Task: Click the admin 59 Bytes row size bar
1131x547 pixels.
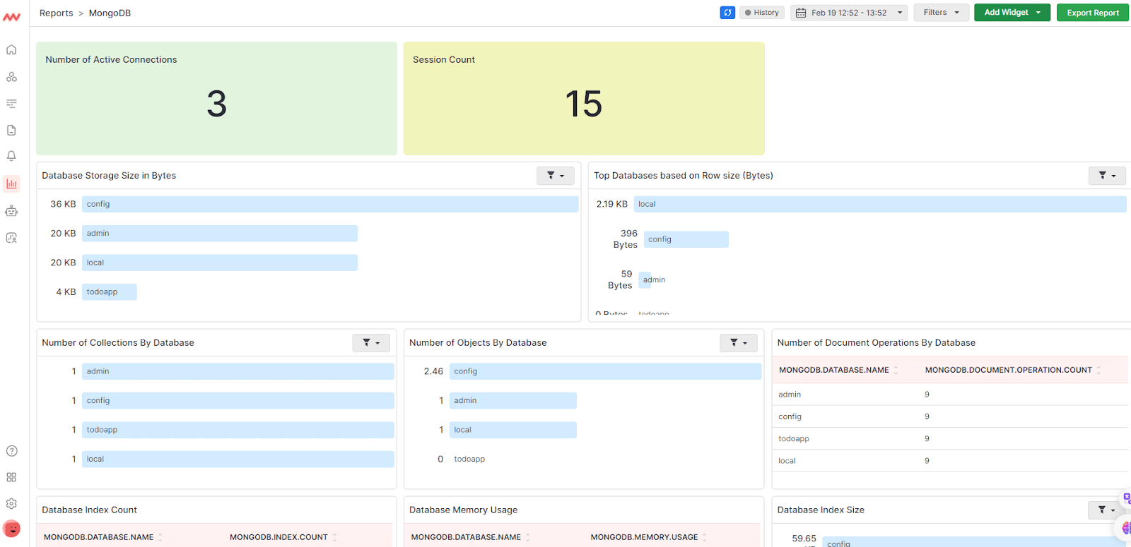Action: coord(645,280)
